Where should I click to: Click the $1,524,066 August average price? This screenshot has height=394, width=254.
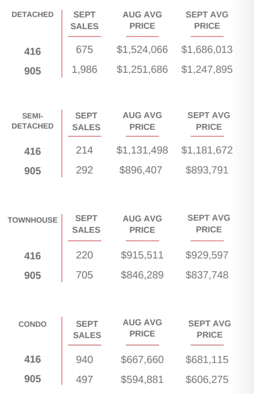coord(142,50)
